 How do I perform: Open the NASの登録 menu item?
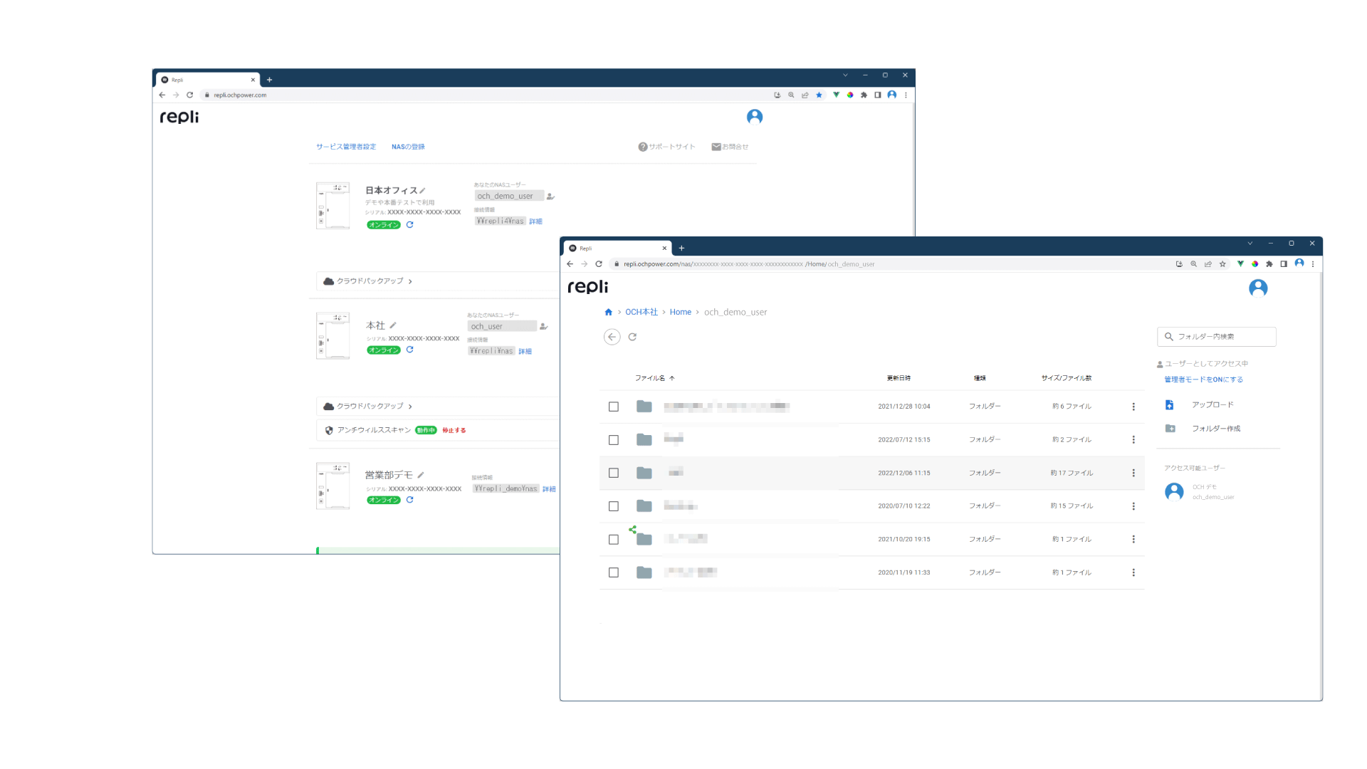408,147
